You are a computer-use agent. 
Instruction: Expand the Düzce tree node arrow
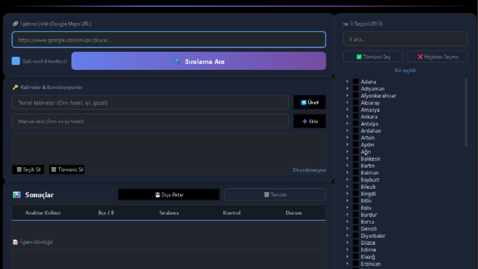coord(347,242)
